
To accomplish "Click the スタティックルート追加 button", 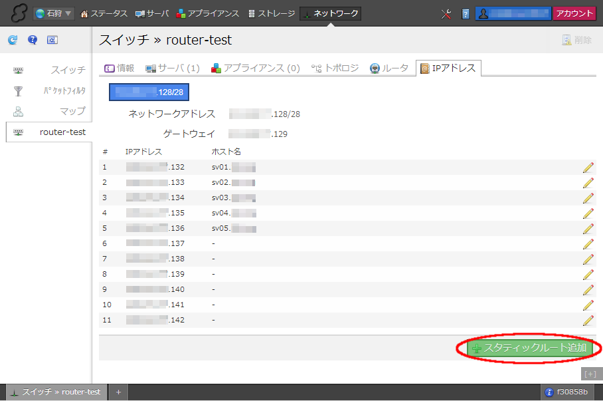I will [x=529, y=348].
